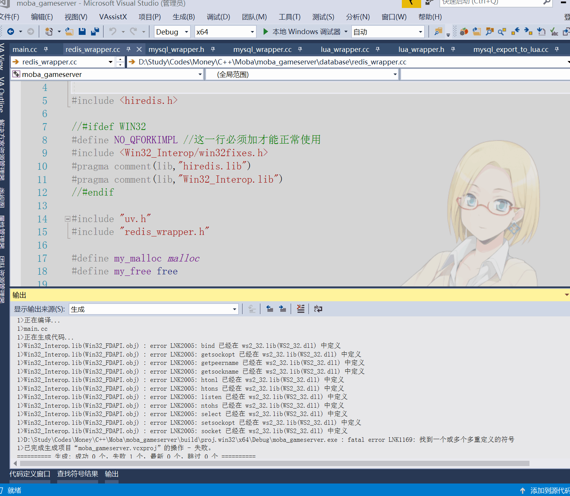Pin the main.cc tab
Viewport: 570px width, 496px height.
point(46,49)
